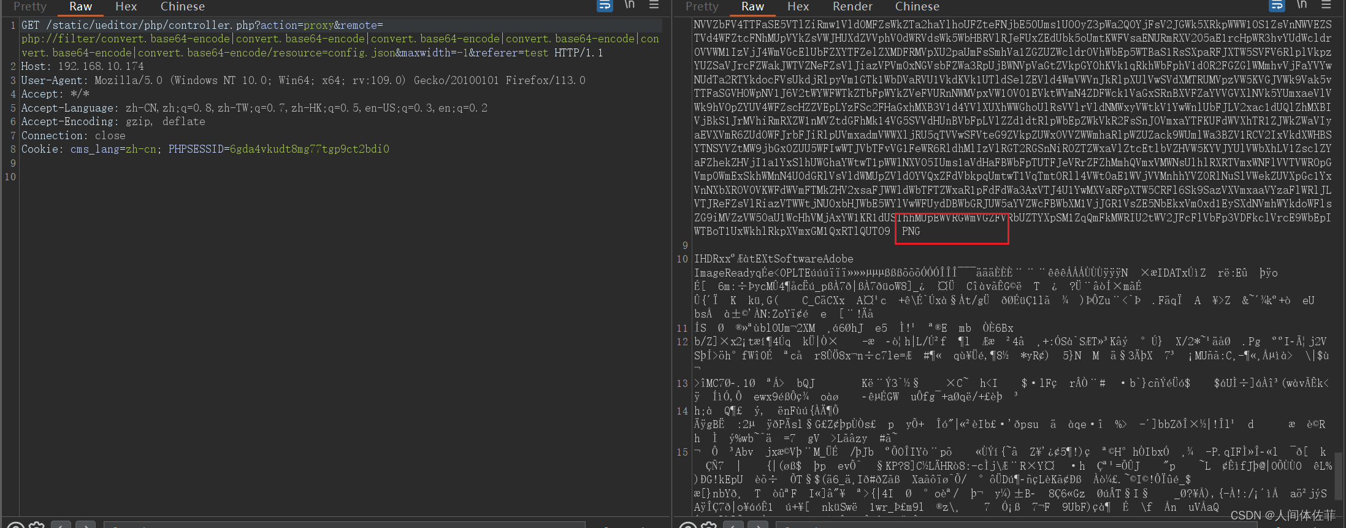Open the Hex tab in response panel
The height and width of the screenshot is (528, 1346).
[798, 7]
